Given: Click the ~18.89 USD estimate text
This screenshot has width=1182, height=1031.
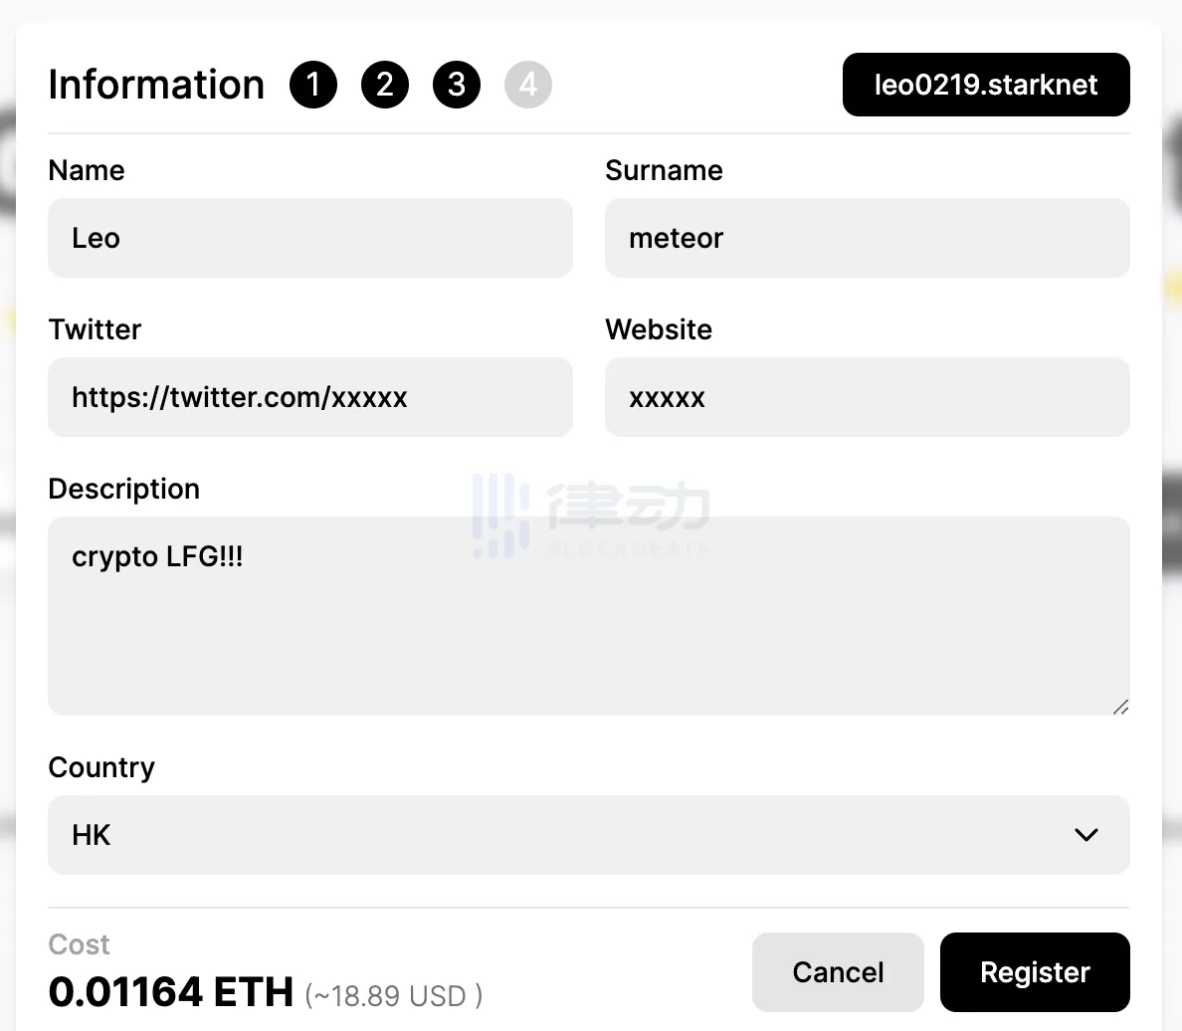Looking at the screenshot, I should [x=393, y=995].
